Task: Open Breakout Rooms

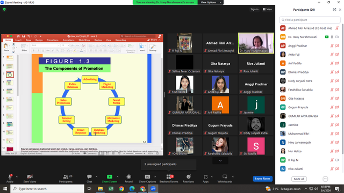Action: 169,178
